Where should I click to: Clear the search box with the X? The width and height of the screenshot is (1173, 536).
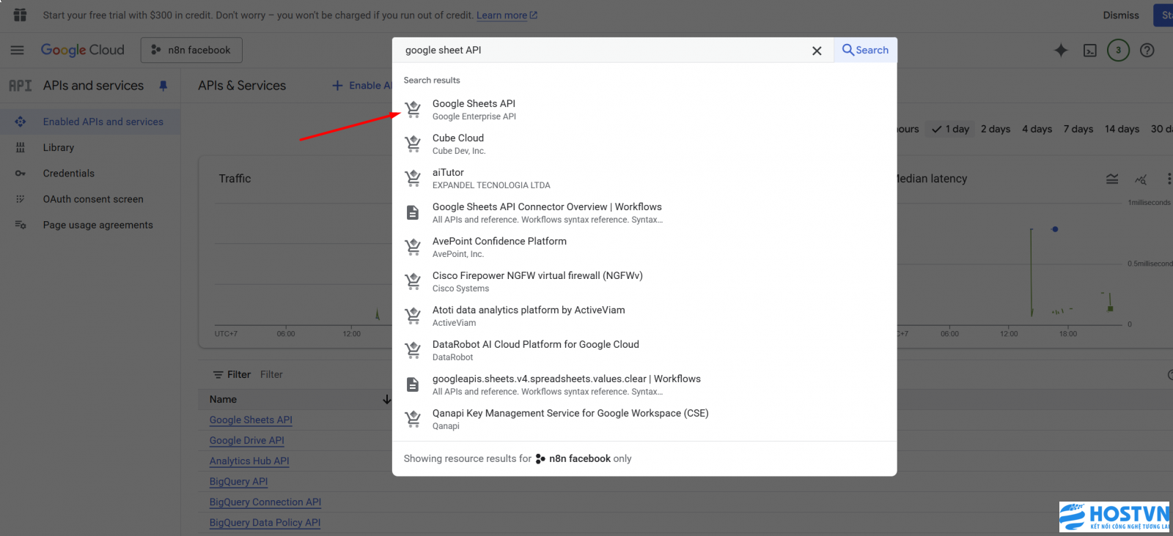coord(817,51)
